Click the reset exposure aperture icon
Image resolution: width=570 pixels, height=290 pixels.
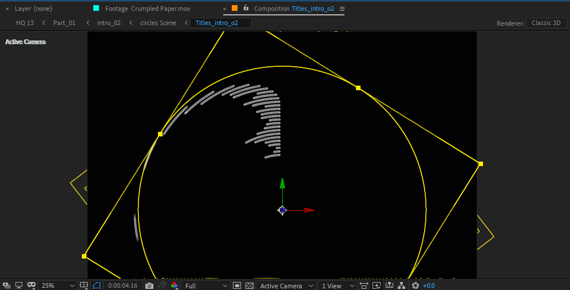click(x=415, y=285)
